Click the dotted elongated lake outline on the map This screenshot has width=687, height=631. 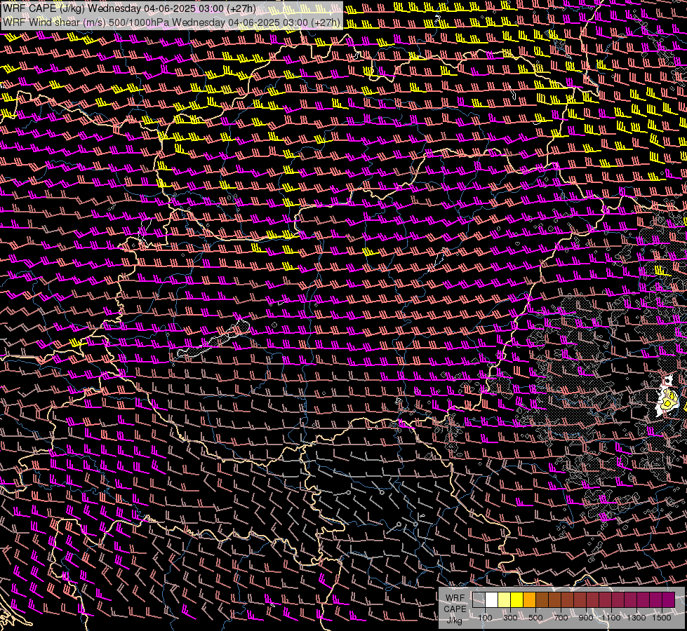tap(213, 339)
